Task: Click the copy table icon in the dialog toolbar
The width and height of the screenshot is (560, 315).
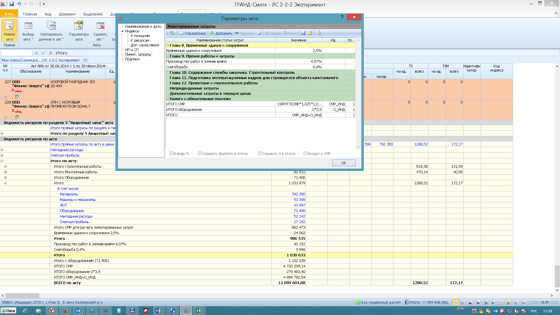Action: (318, 33)
